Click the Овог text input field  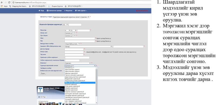coord(80,38)
